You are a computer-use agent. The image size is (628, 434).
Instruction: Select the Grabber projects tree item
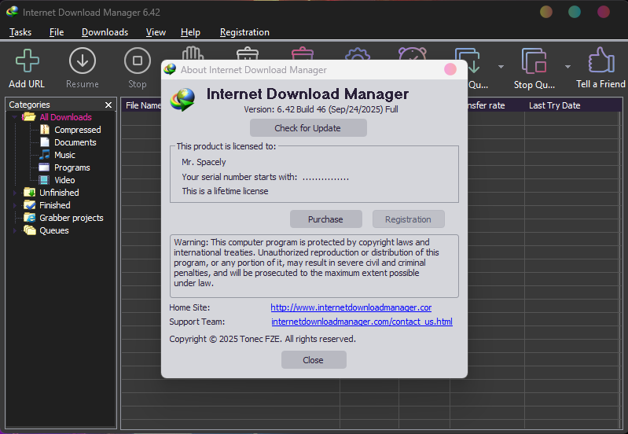click(x=72, y=218)
